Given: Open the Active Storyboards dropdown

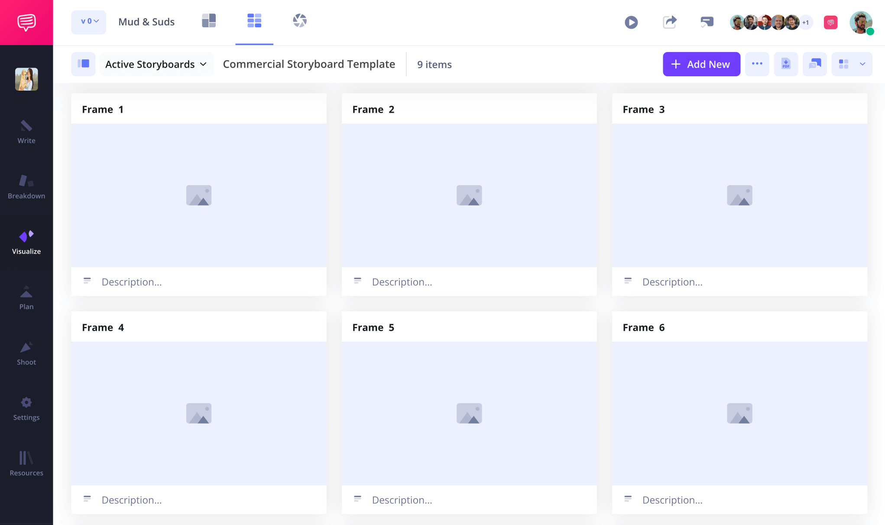Looking at the screenshot, I should (156, 64).
